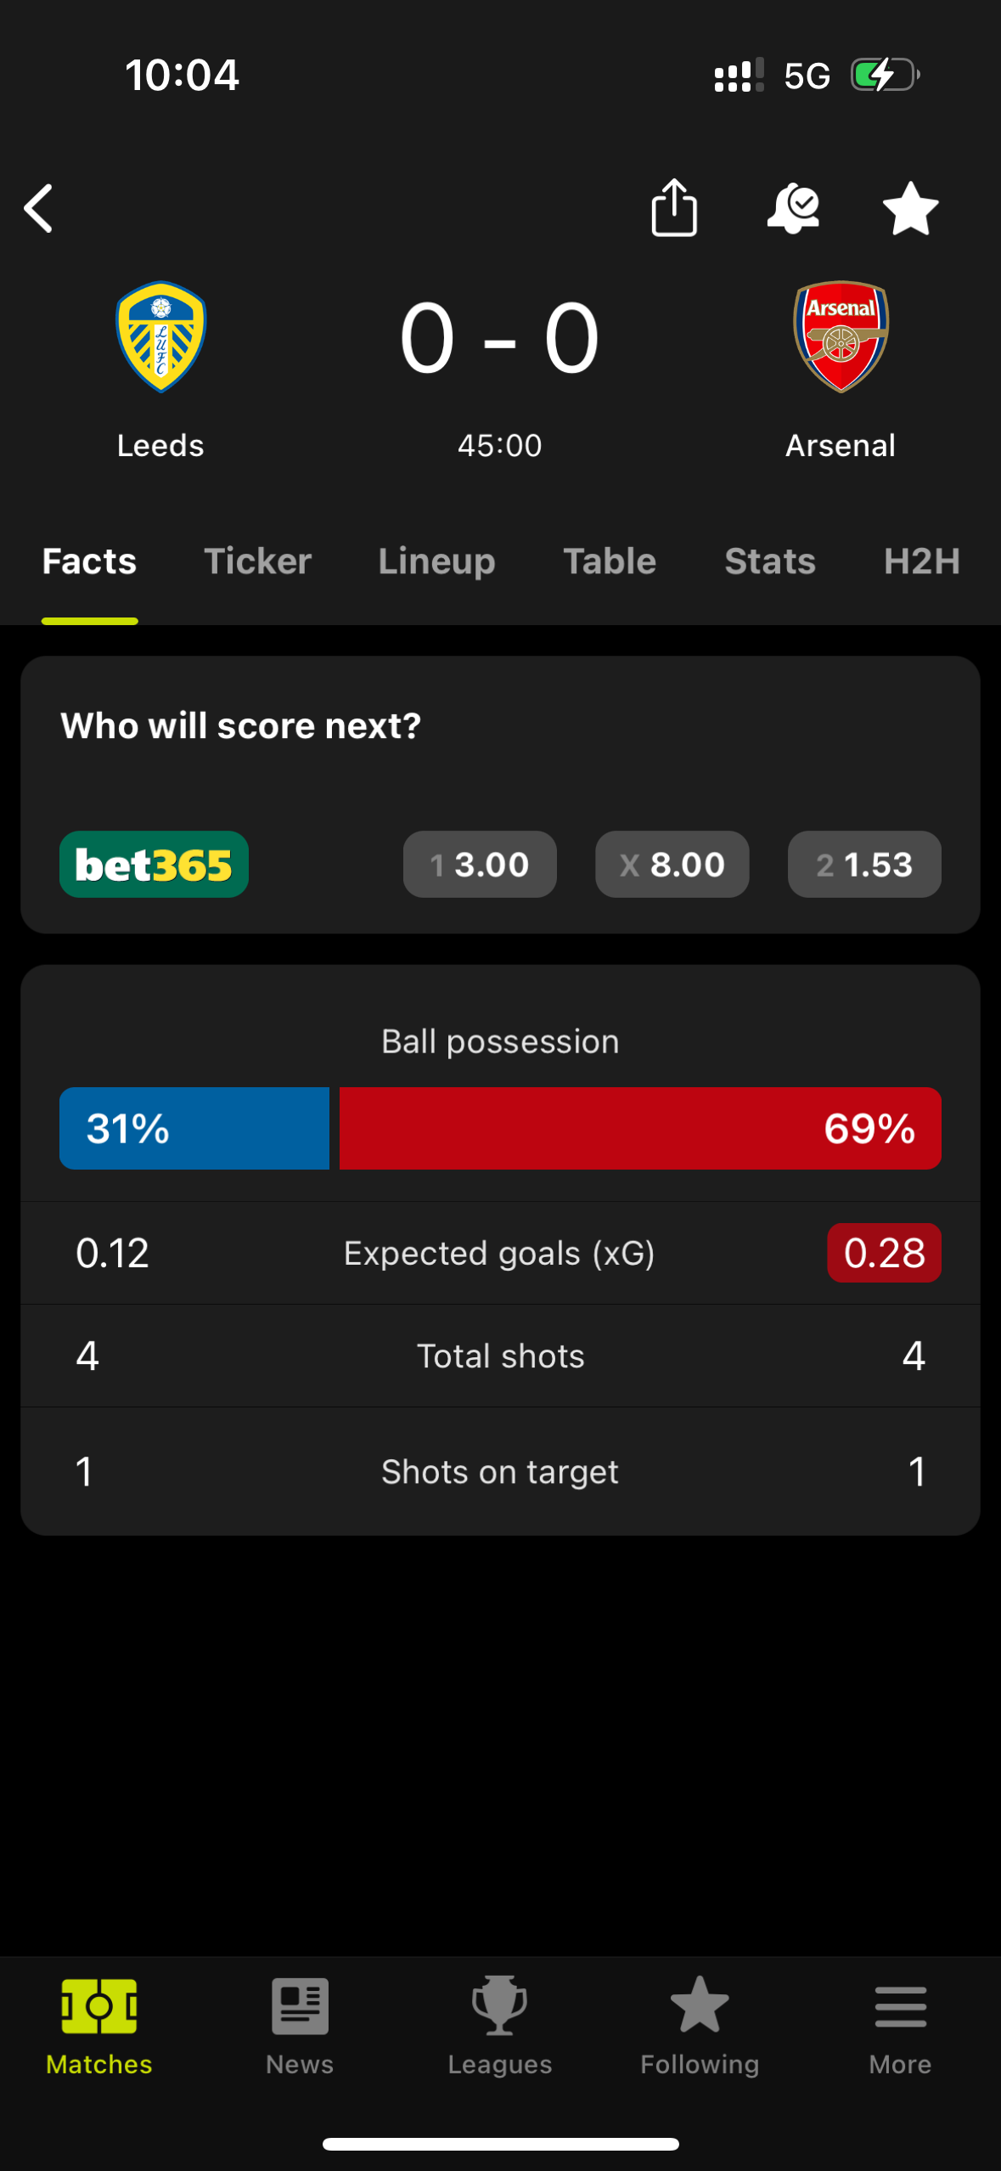Image resolution: width=1001 pixels, height=2171 pixels.
Task: Open the News icon in bottom bar
Action: [300, 2006]
